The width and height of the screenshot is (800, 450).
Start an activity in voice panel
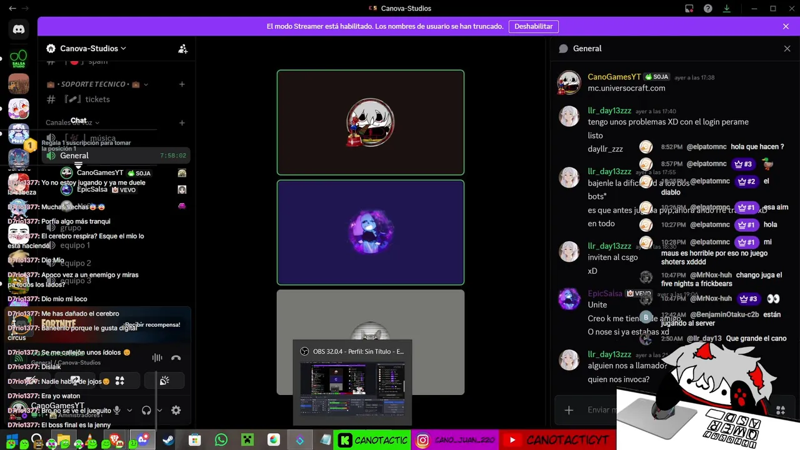click(119, 380)
